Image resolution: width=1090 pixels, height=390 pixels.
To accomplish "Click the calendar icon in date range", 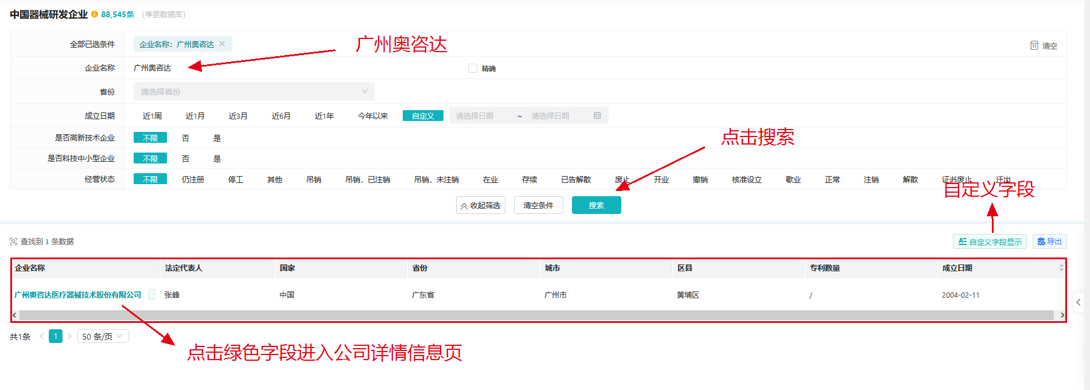I will pyautogui.click(x=597, y=116).
